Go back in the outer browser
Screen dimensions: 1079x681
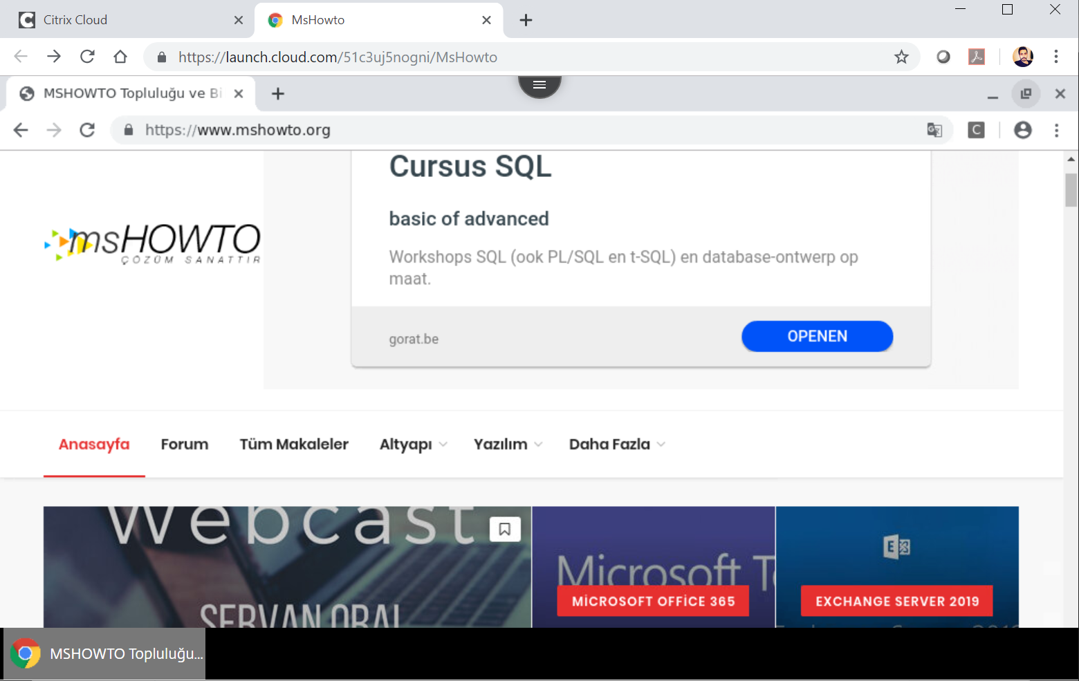pyautogui.click(x=21, y=57)
